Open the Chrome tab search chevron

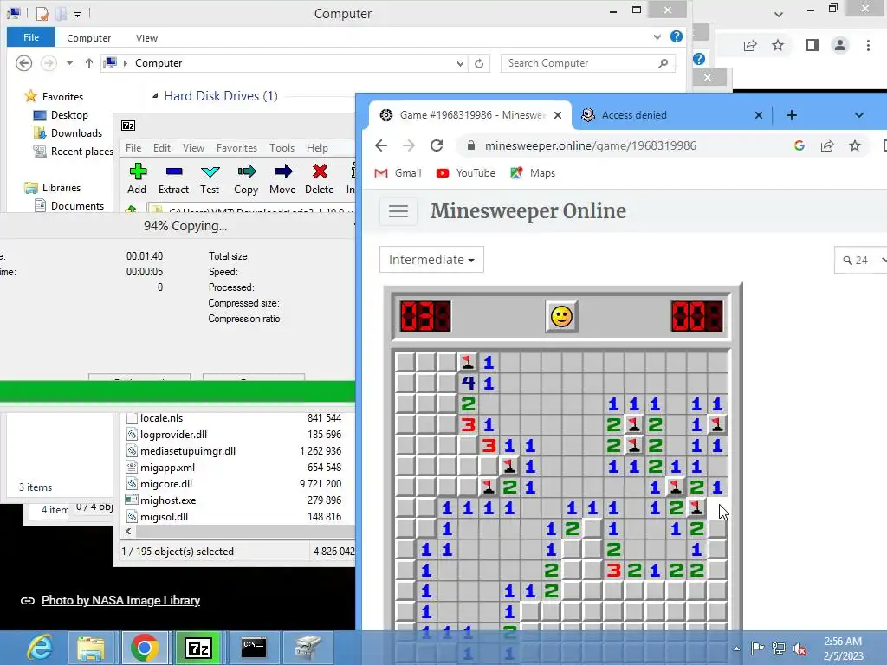click(858, 115)
